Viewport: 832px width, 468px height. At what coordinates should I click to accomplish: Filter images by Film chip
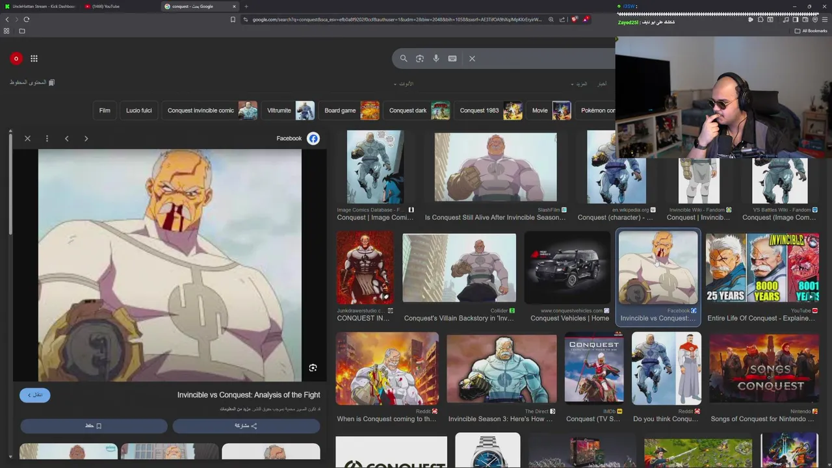click(105, 110)
